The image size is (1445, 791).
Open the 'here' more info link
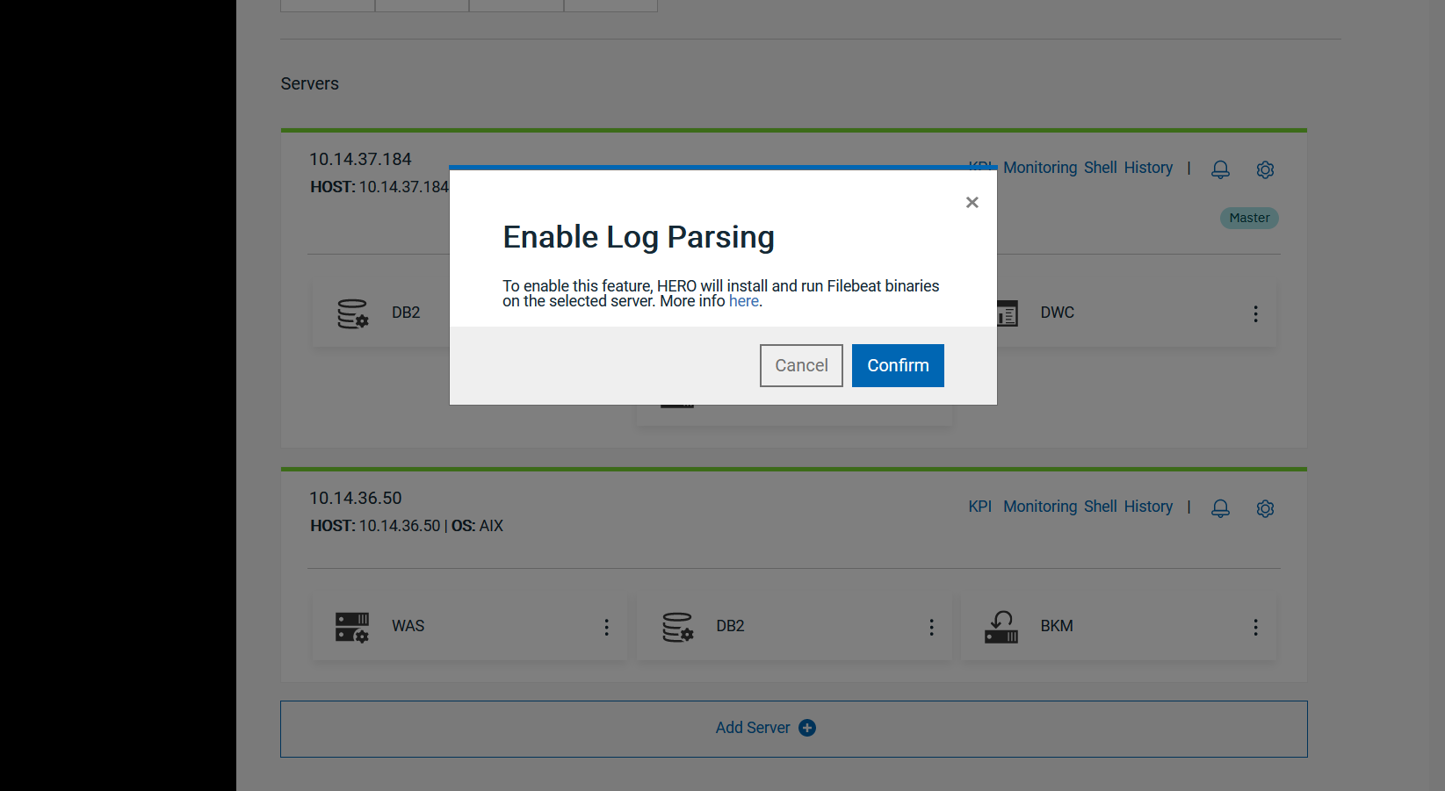(x=743, y=301)
